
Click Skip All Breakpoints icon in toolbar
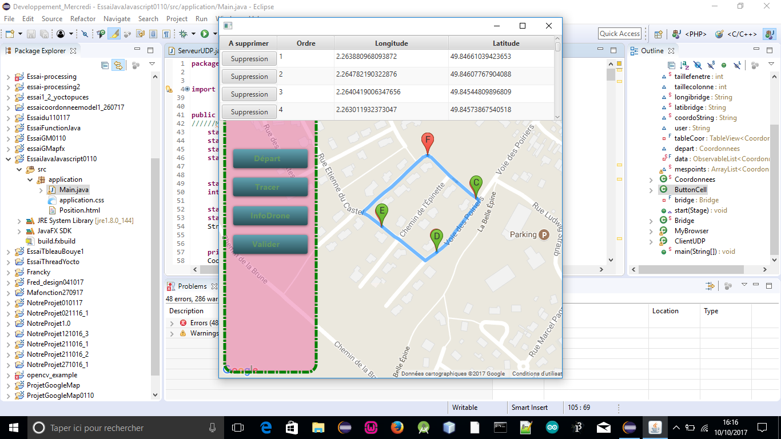[85, 34]
